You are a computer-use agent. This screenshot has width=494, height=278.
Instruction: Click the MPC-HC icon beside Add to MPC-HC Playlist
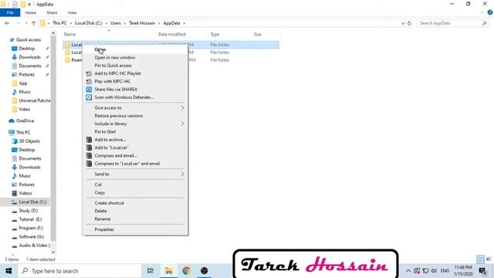(89, 73)
